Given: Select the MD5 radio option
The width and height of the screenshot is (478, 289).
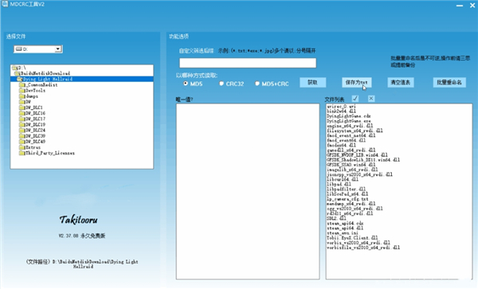Looking at the screenshot, I should tap(186, 84).
